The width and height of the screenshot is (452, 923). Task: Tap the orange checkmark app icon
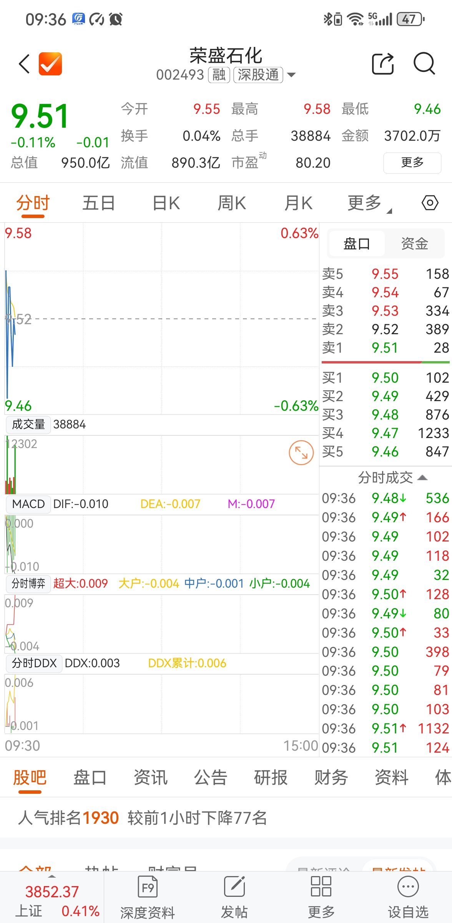point(50,64)
